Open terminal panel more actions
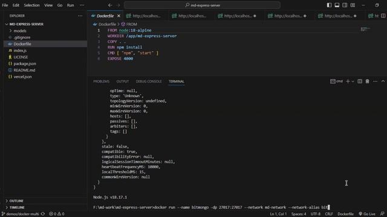387x217 pixels. 375,81
